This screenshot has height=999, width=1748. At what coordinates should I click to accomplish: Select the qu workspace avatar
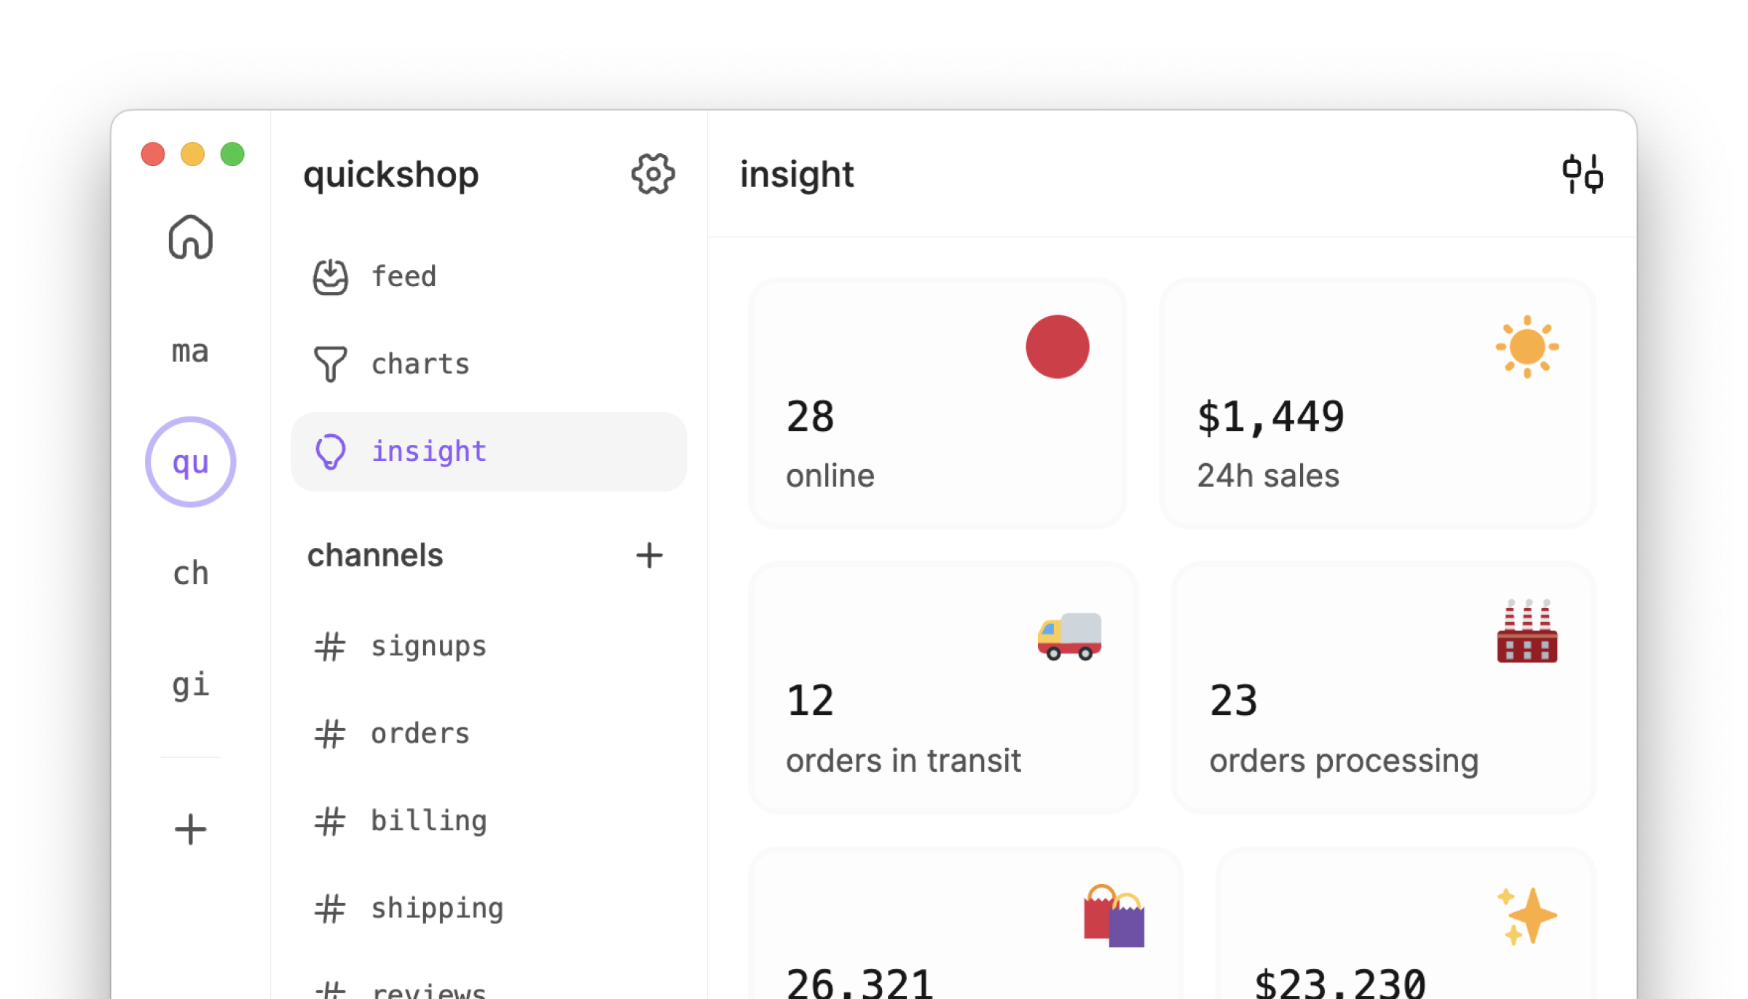tap(190, 462)
